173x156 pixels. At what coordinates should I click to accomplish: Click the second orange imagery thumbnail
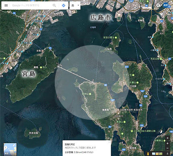(x=157, y=154)
